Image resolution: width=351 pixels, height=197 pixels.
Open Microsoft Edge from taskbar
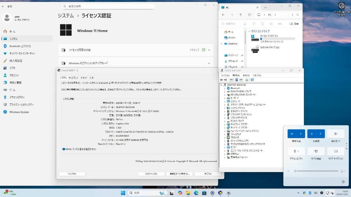coord(196,193)
